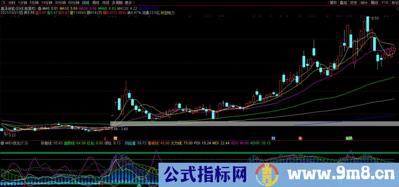Click the 红柱: 0.00 value

pyautogui.click(x=95, y=143)
